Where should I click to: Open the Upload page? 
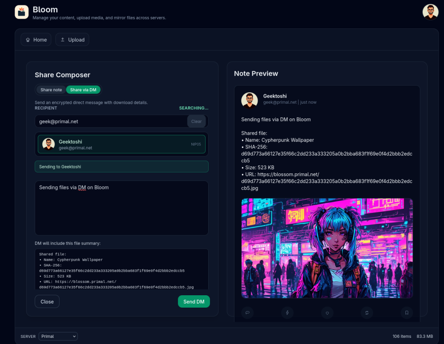tap(72, 39)
